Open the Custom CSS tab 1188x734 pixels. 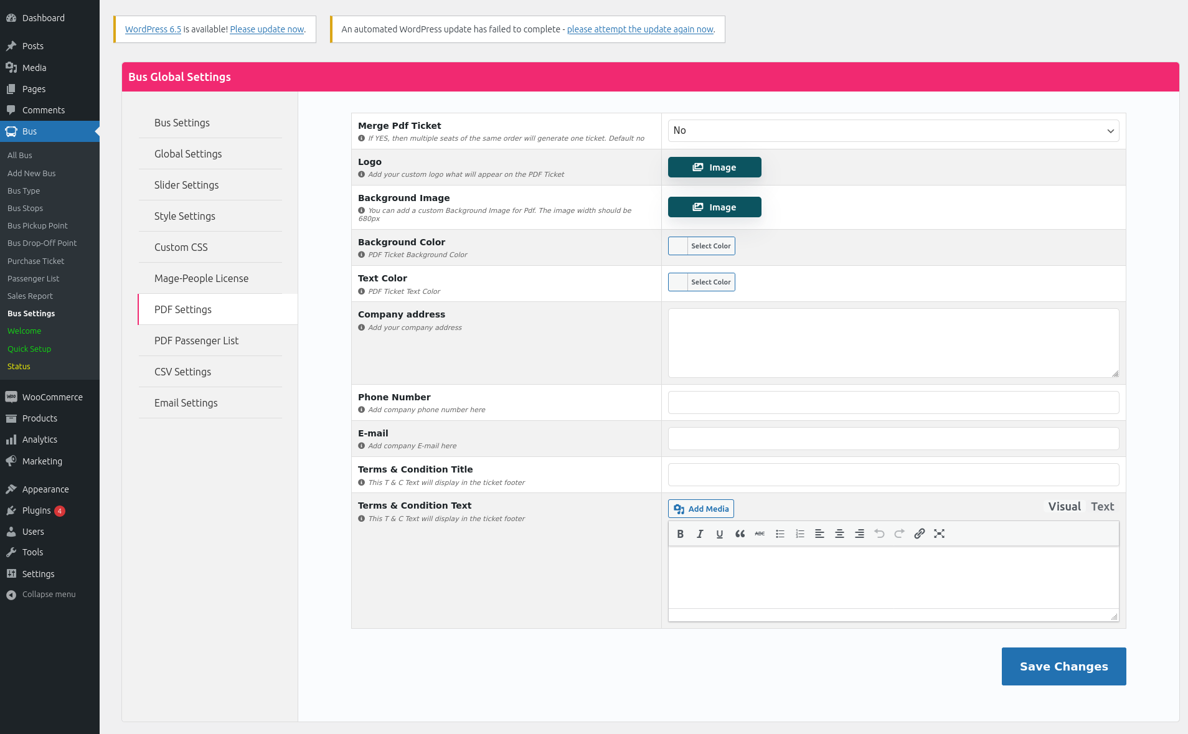point(210,247)
